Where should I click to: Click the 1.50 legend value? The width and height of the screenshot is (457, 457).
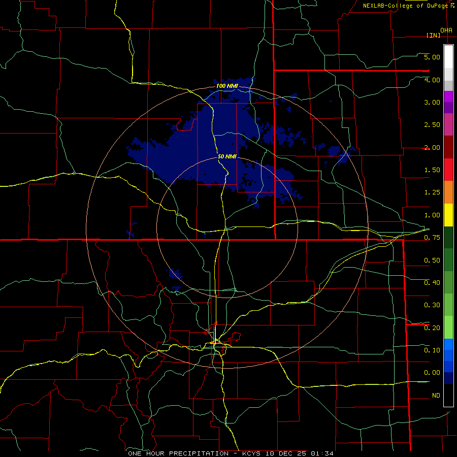(432, 170)
